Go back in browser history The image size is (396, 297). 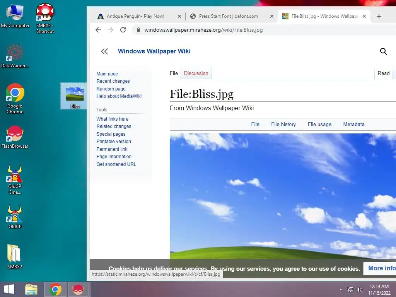98,30
